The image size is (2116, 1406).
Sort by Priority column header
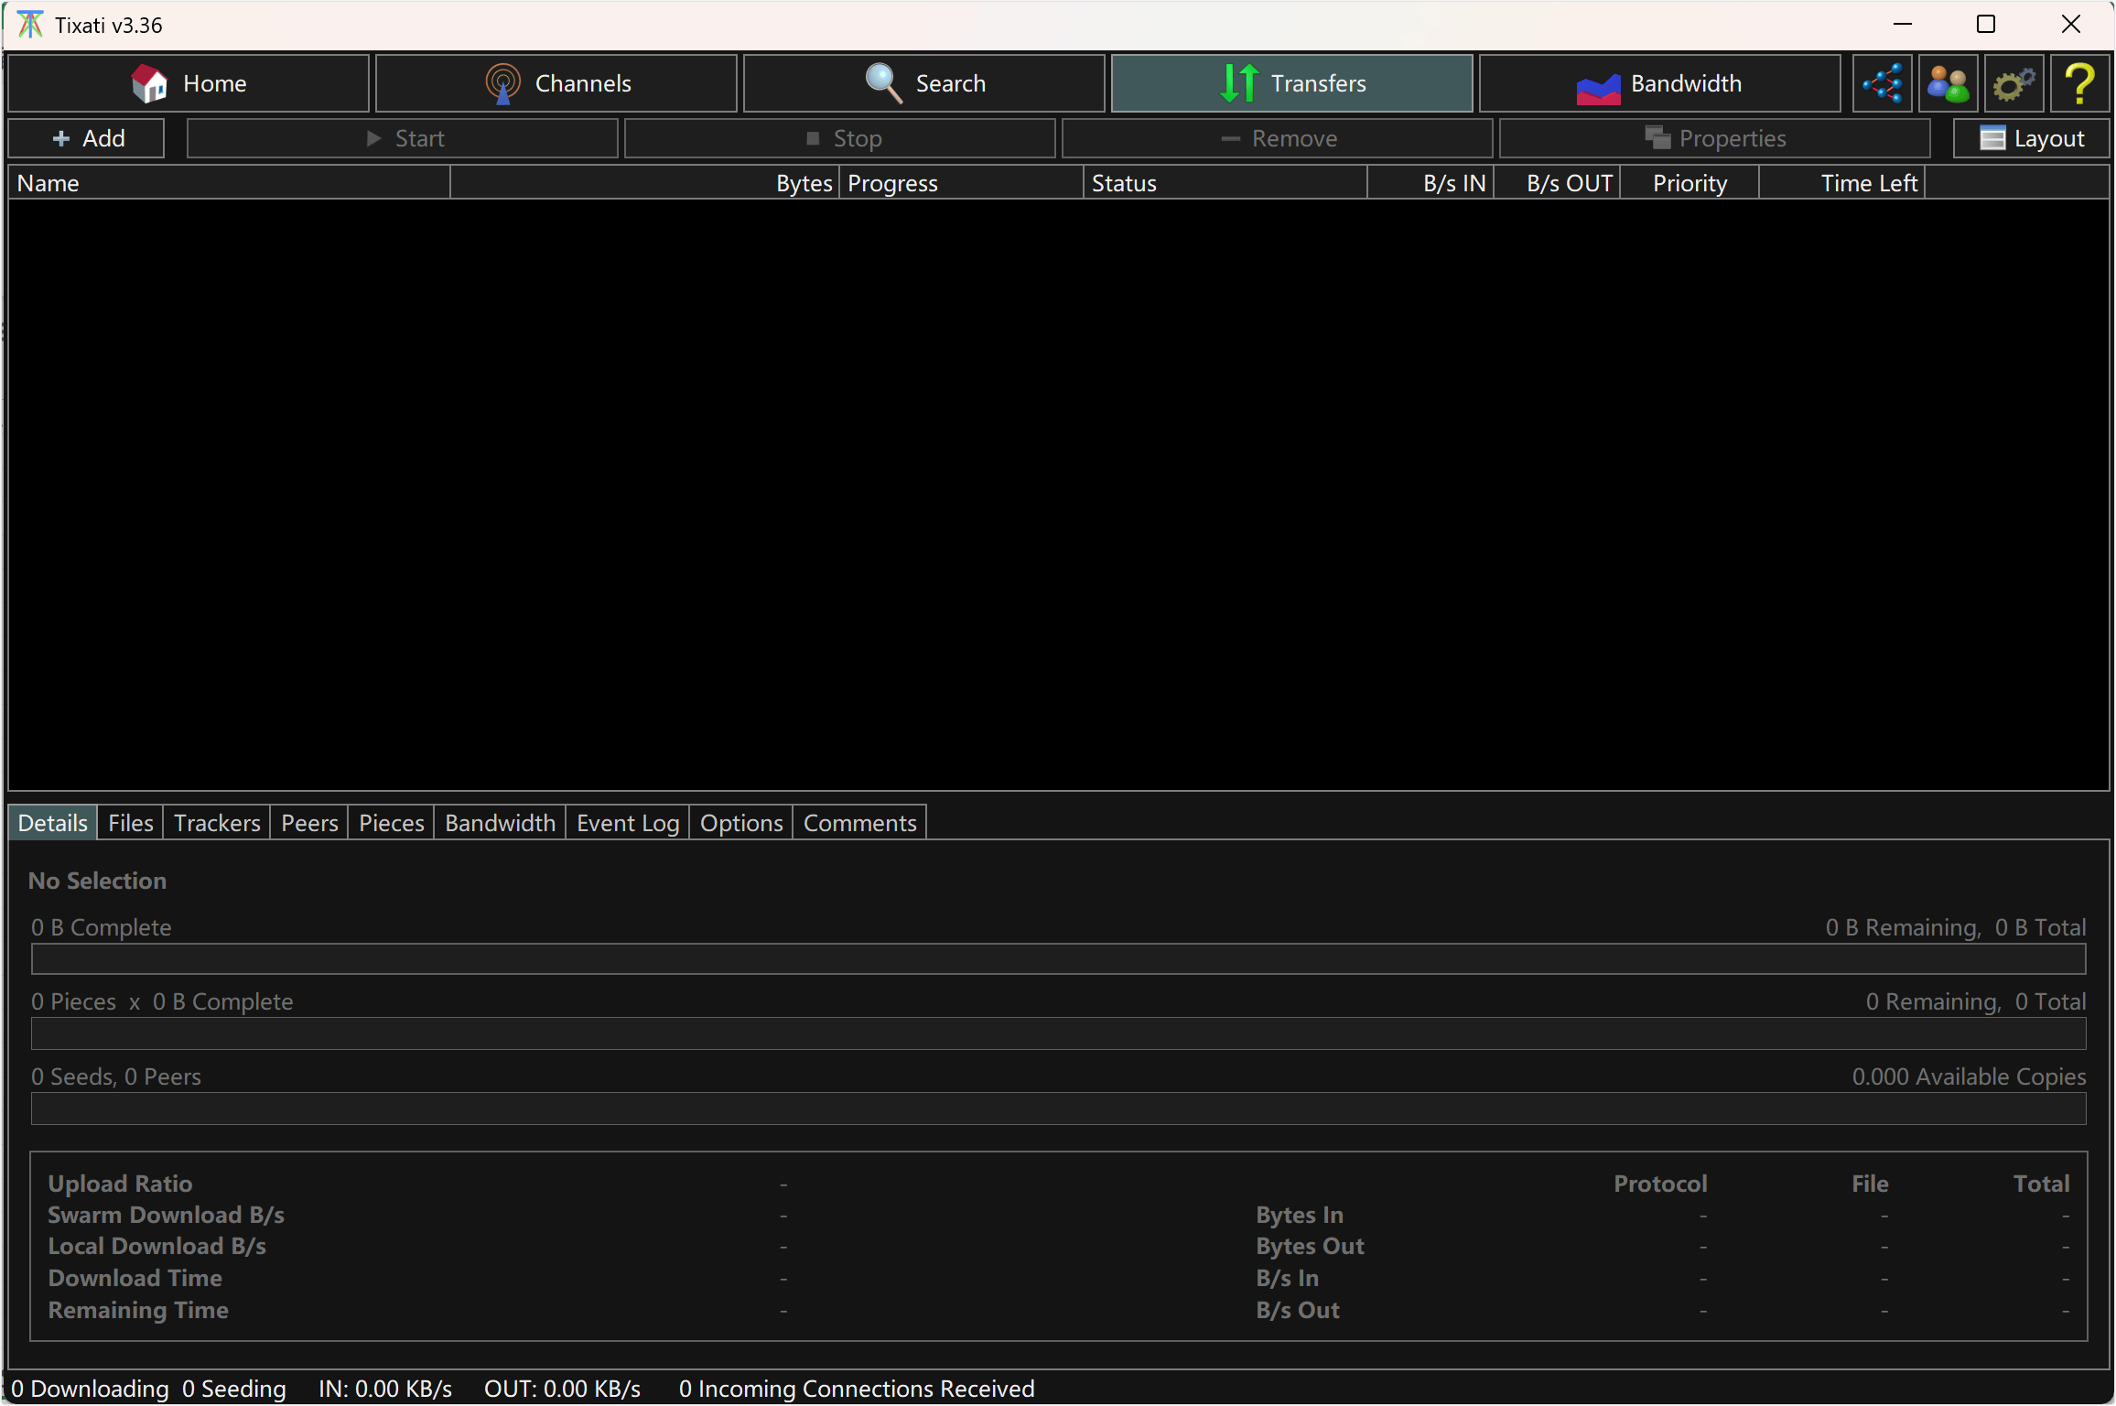(1689, 183)
